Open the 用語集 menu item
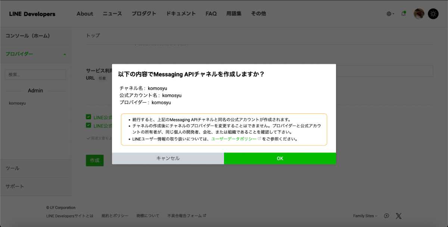 (x=234, y=13)
